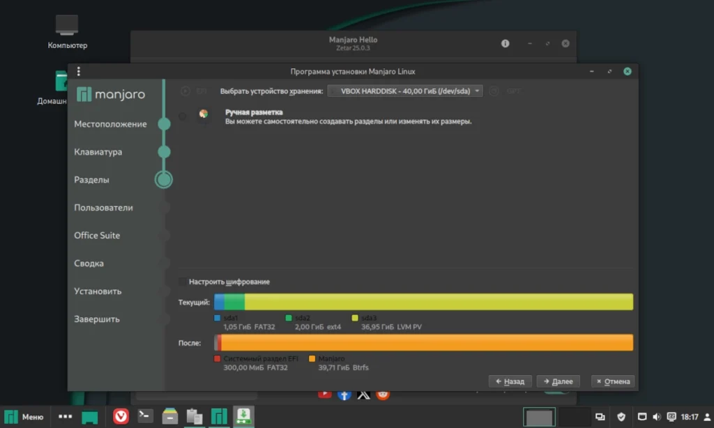Go back with the Назад button

coord(510,381)
